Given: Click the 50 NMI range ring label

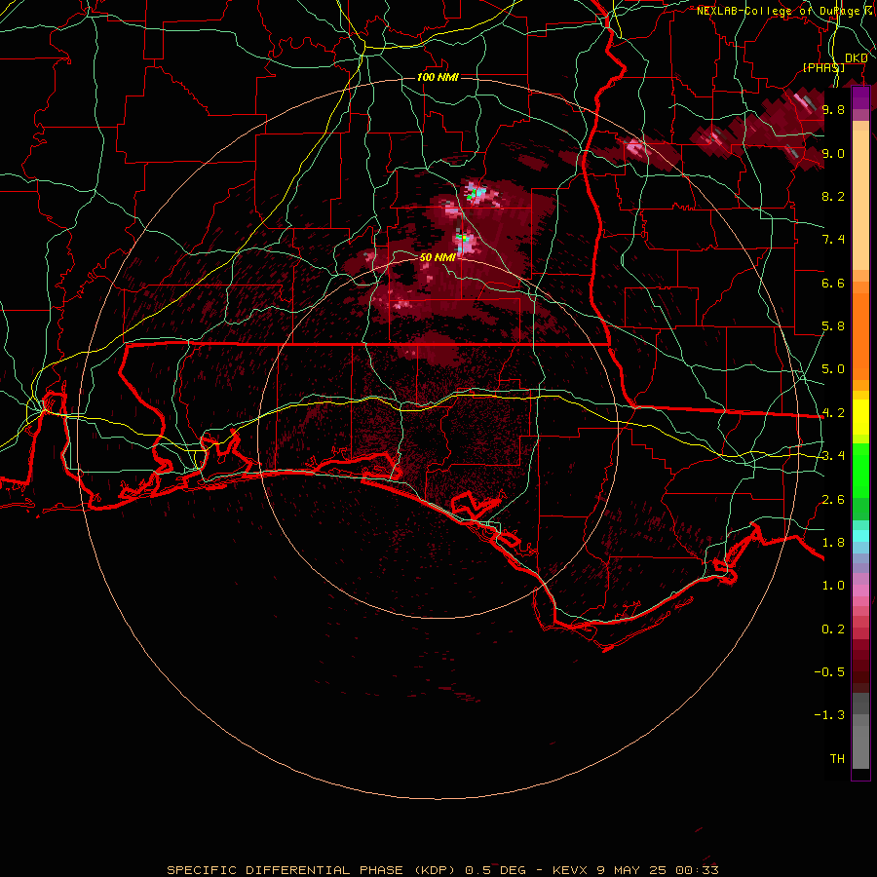Looking at the screenshot, I should (x=438, y=257).
